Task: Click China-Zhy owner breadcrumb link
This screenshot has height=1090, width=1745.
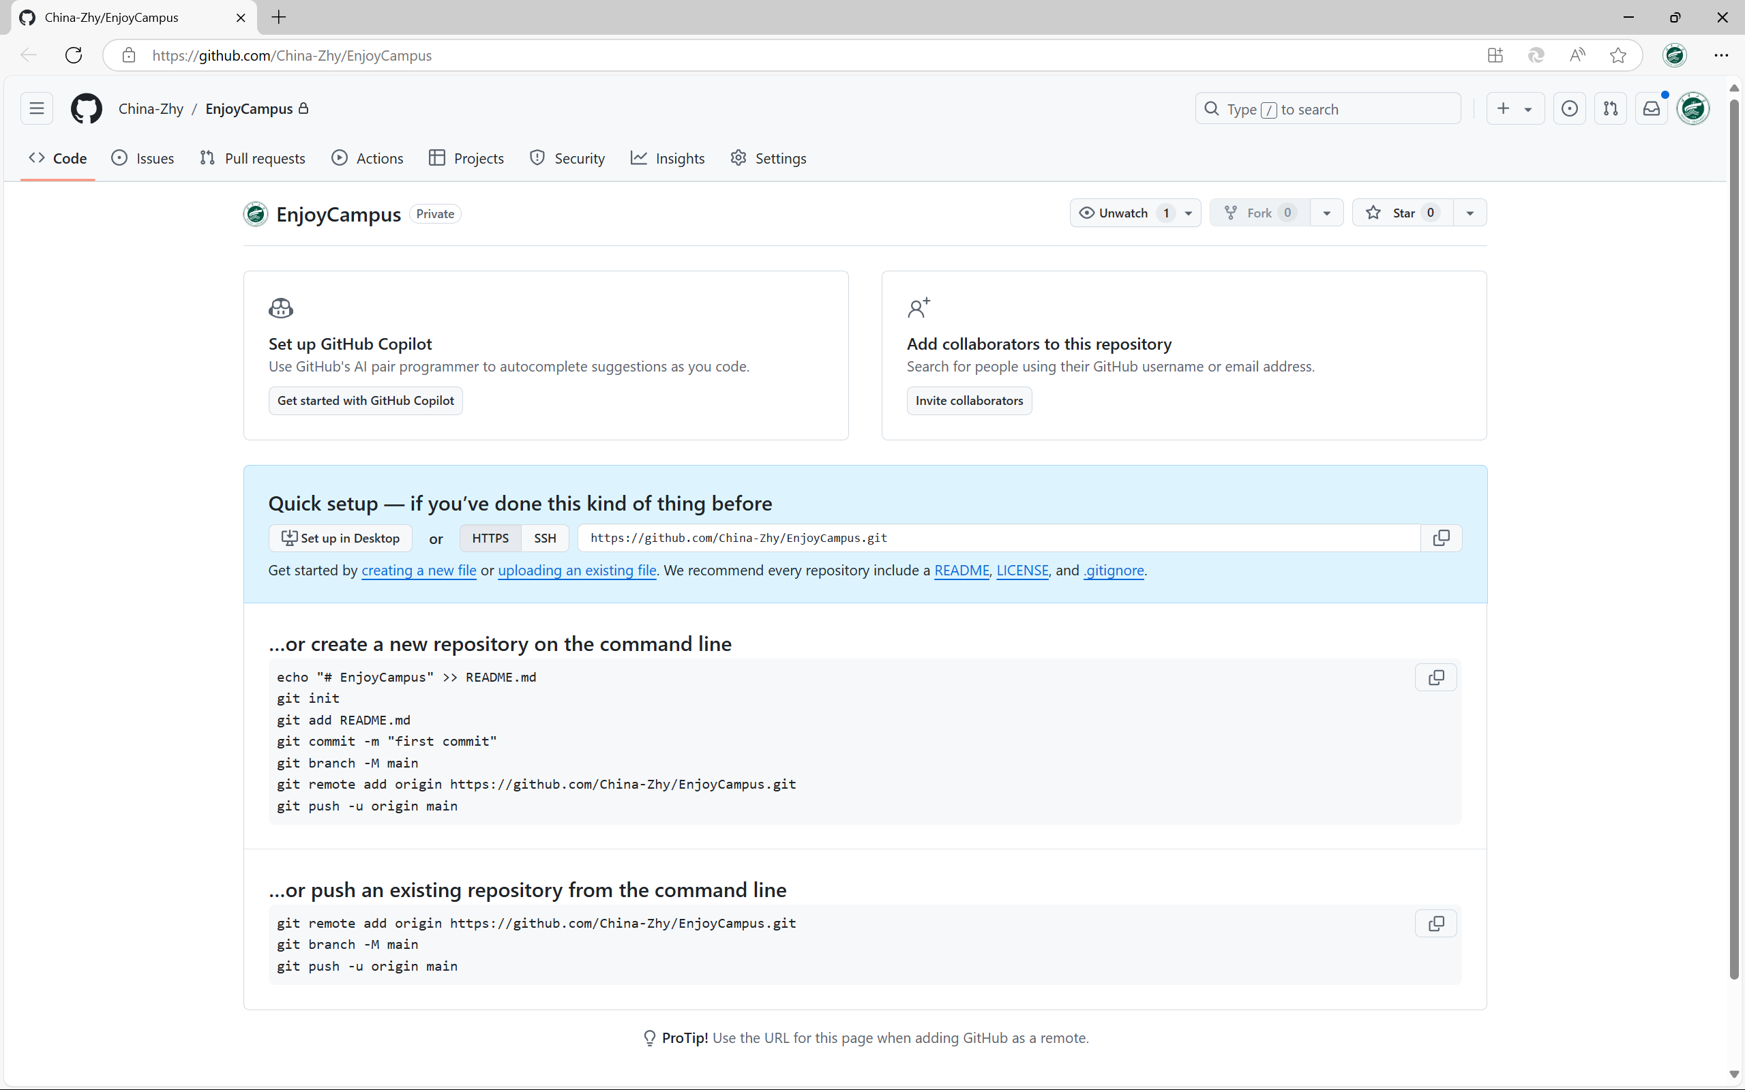Action: tap(151, 109)
